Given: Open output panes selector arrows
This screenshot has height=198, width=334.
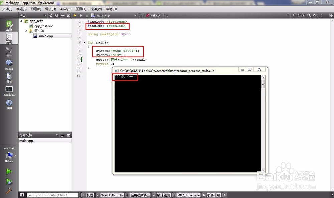Looking at the screenshot, I should [x=224, y=195].
